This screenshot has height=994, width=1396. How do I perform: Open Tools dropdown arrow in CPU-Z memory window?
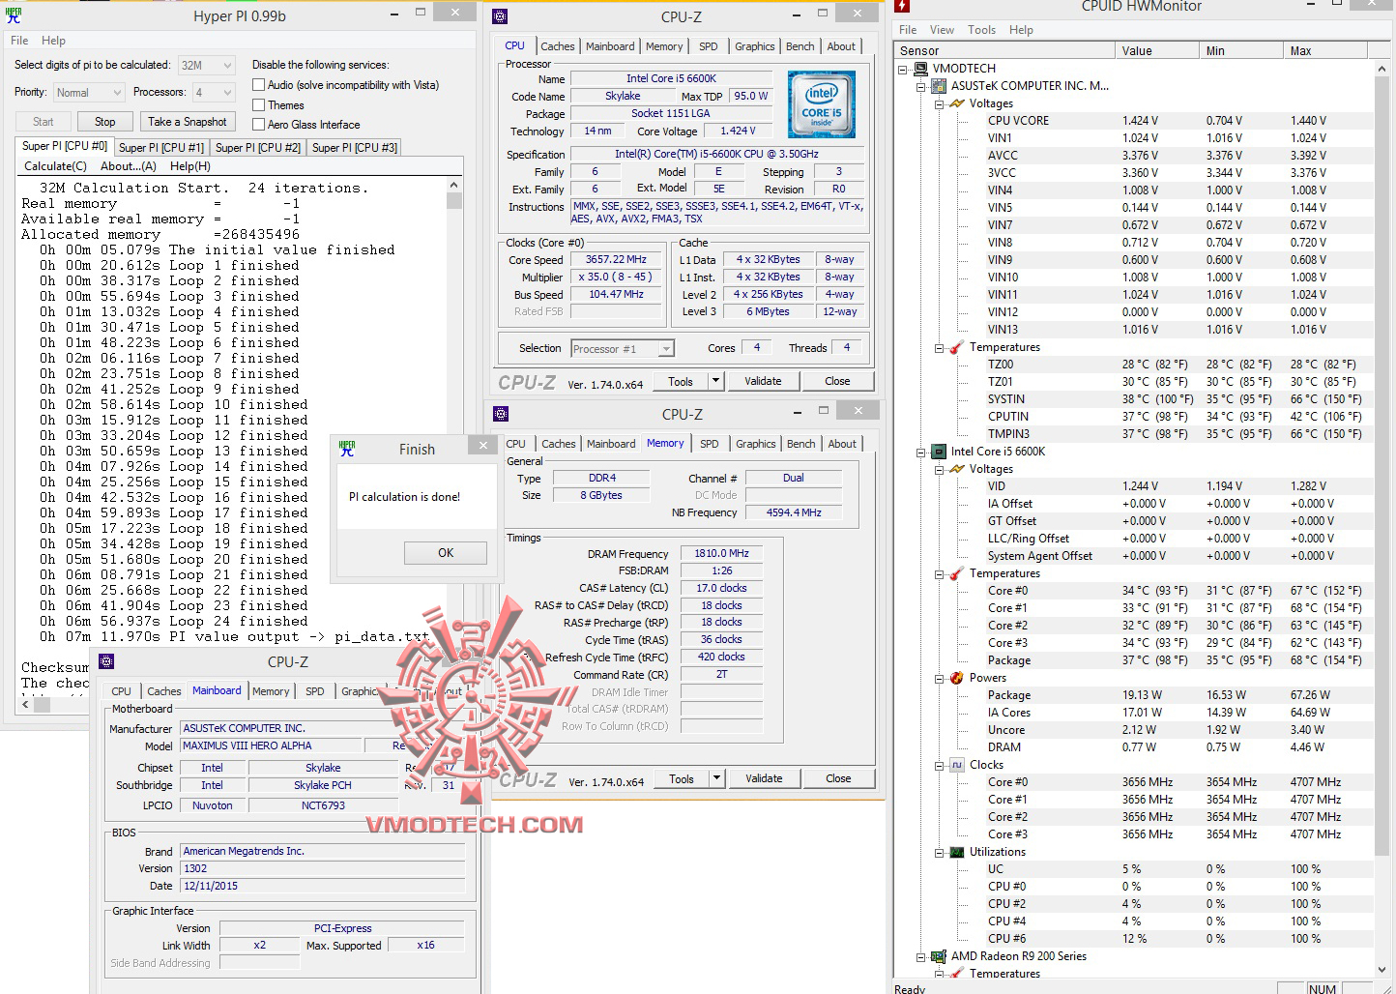click(x=717, y=778)
